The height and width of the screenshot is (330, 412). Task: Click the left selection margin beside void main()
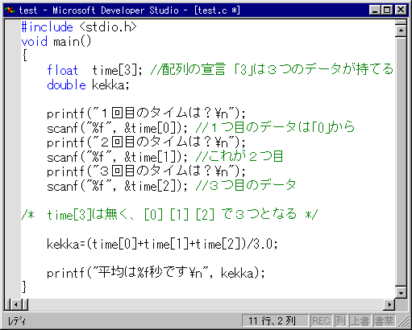pyautogui.click(x=13, y=42)
